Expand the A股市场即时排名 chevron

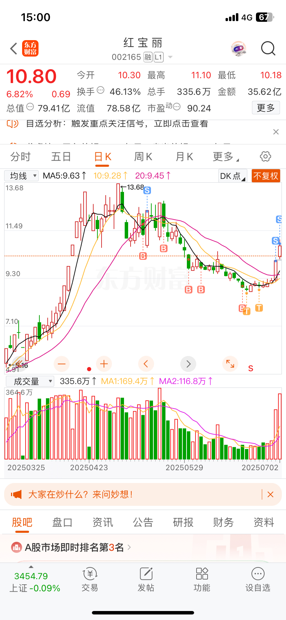tap(129, 547)
